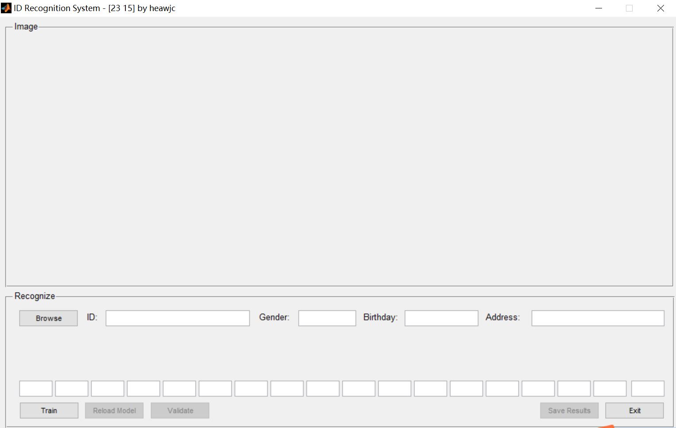Click into the Address text field

(598, 318)
